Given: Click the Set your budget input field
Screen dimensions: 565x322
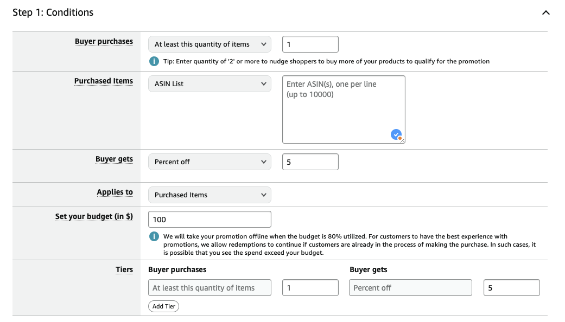Looking at the screenshot, I should point(209,220).
